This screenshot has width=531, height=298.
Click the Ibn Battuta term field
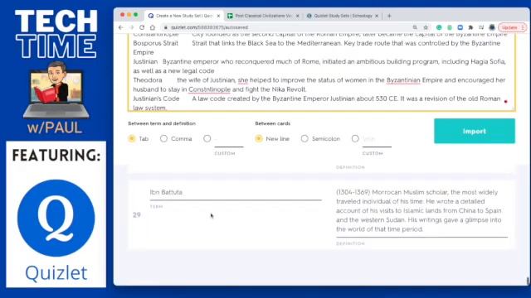(236, 192)
